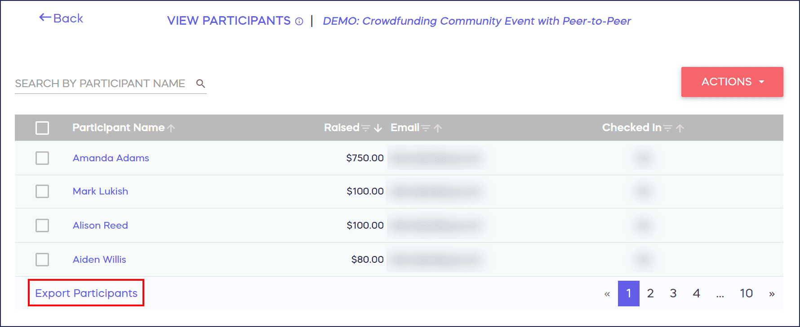Screen dimensions: 800x327
Task: Jump to page 10 in pagination
Action: (746, 293)
